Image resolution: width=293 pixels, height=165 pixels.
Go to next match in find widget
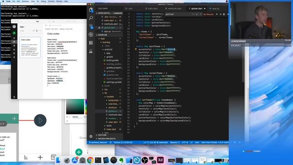221,14
